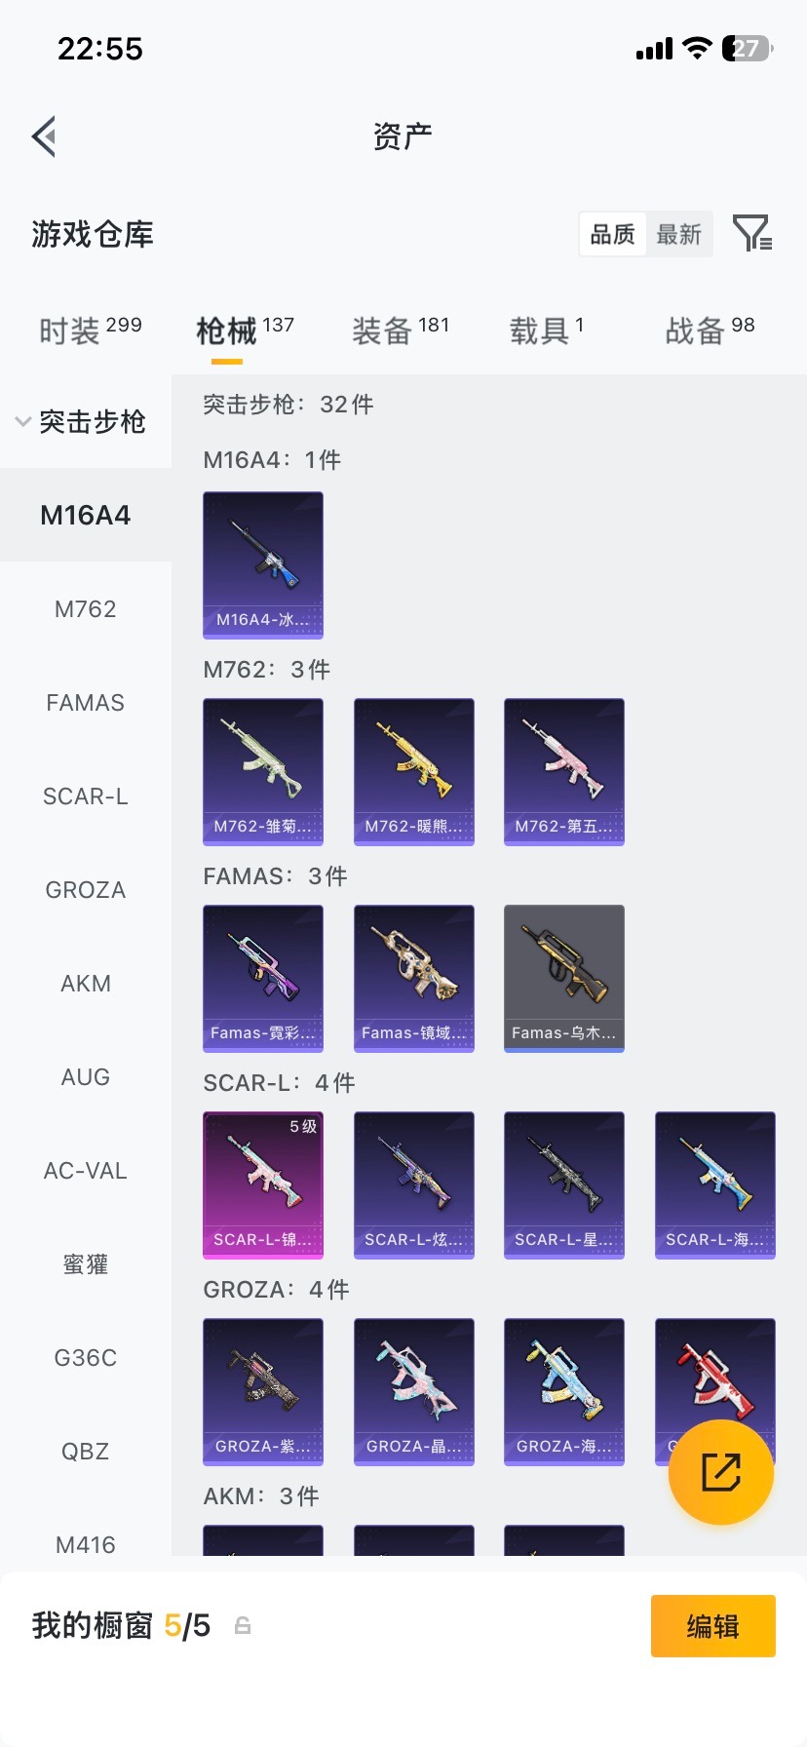The height and width of the screenshot is (1747, 807).
Task: Open the GROZA-紫 skin item
Action: tap(263, 1392)
